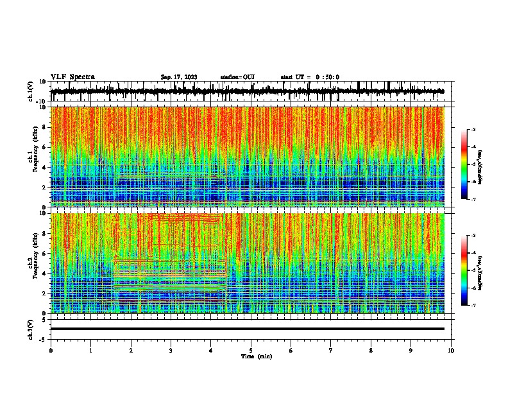
Task: Click the ch.1 voltage waveform trace
Action: click(x=248, y=91)
